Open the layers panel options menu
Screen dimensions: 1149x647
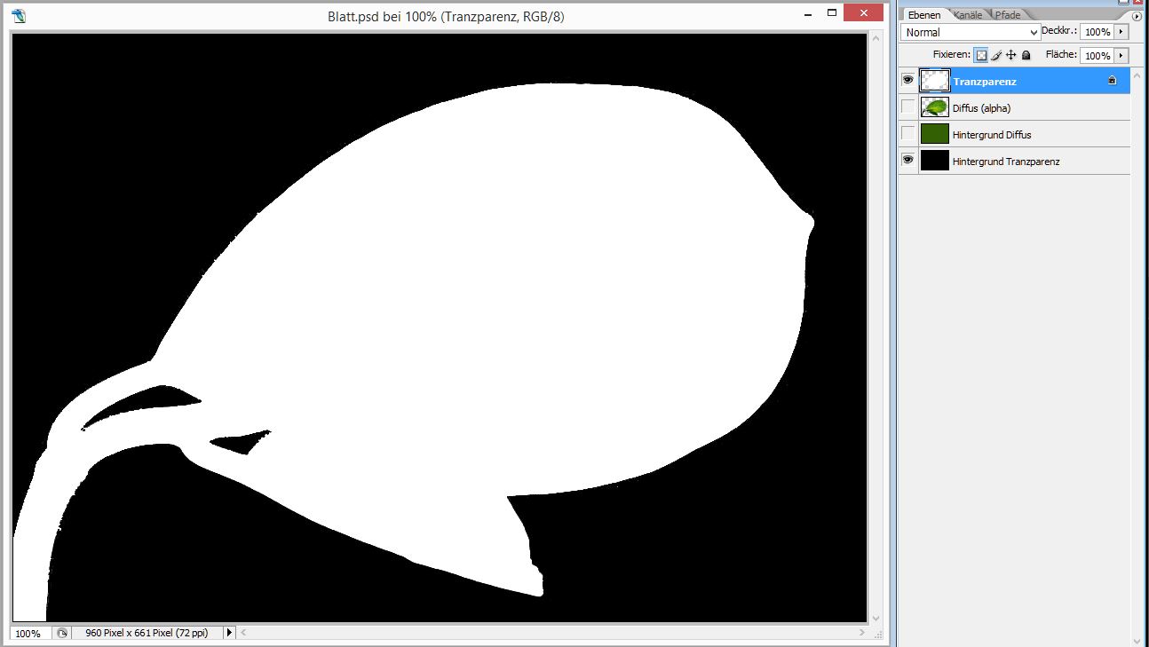[x=1137, y=16]
